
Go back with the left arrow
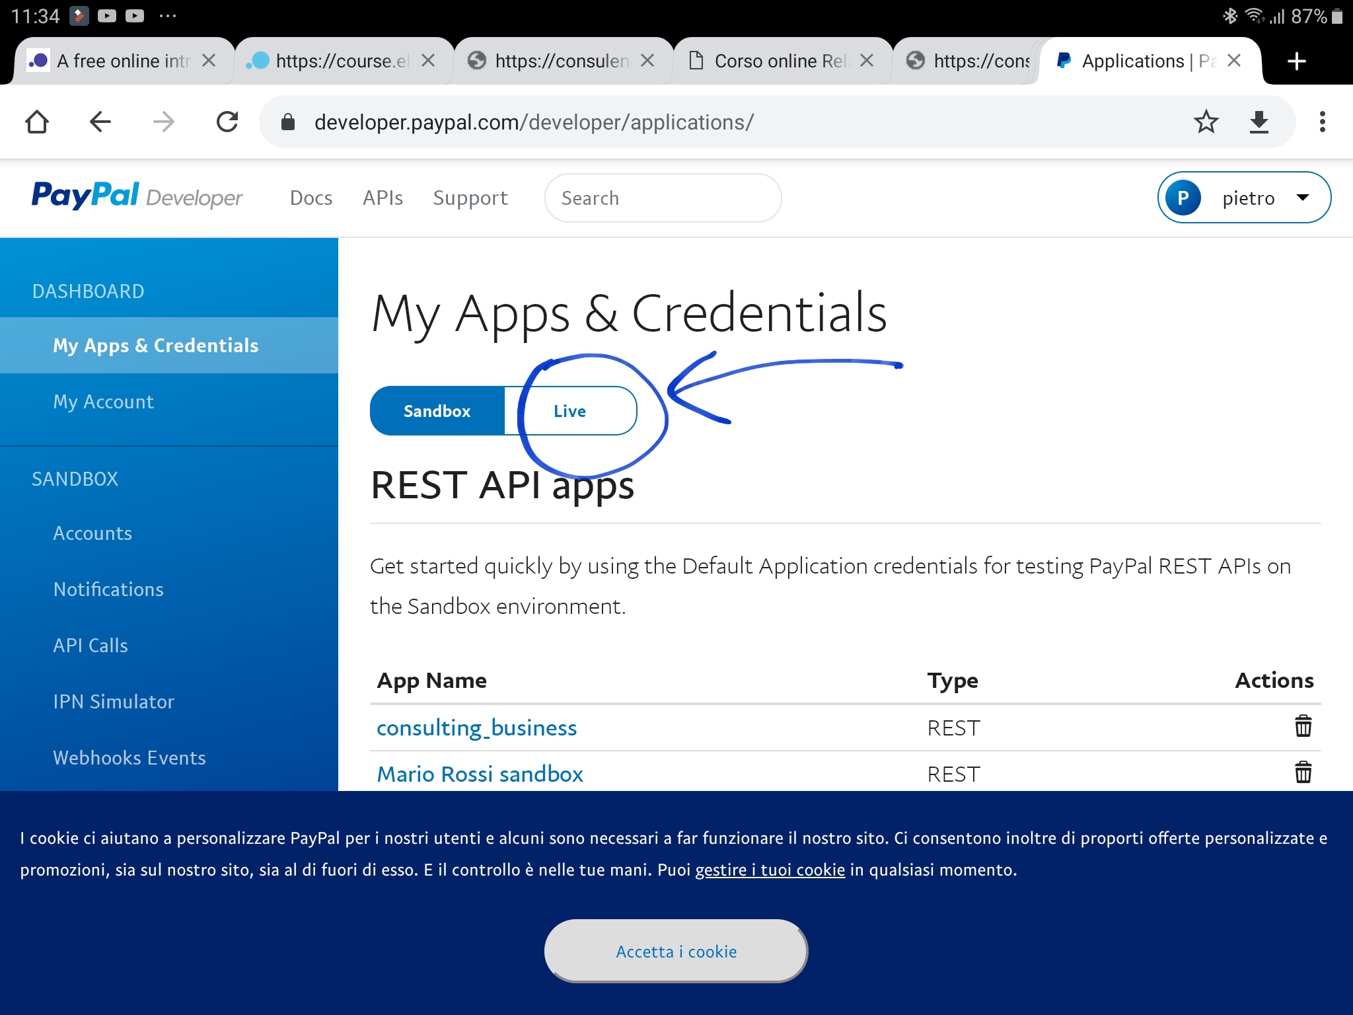click(x=100, y=122)
